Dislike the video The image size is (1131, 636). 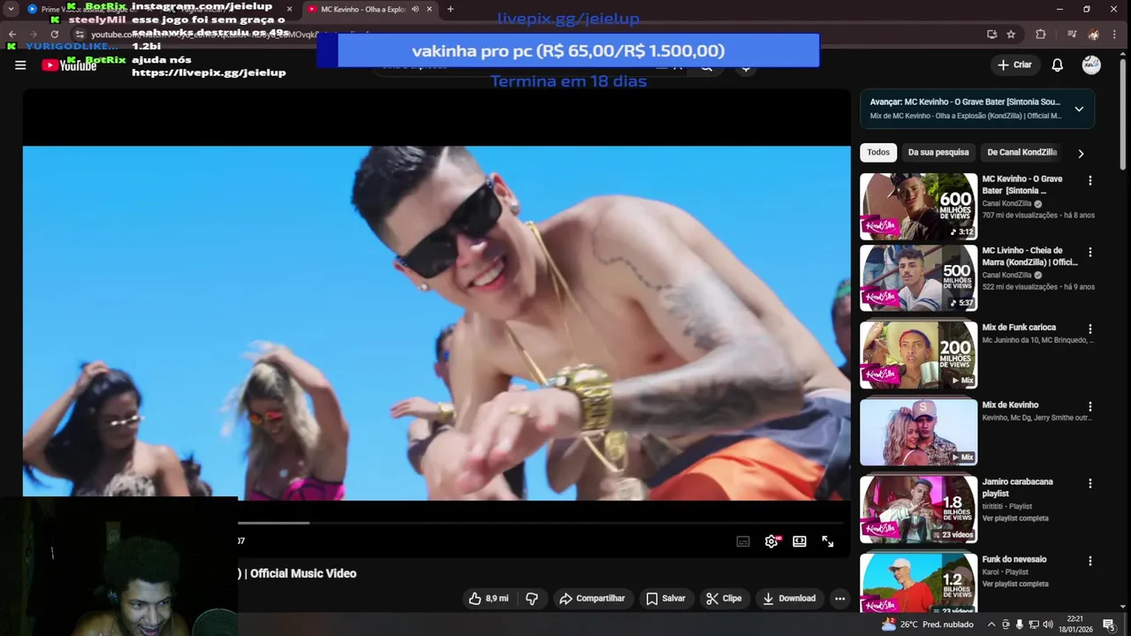(x=532, y=598)
